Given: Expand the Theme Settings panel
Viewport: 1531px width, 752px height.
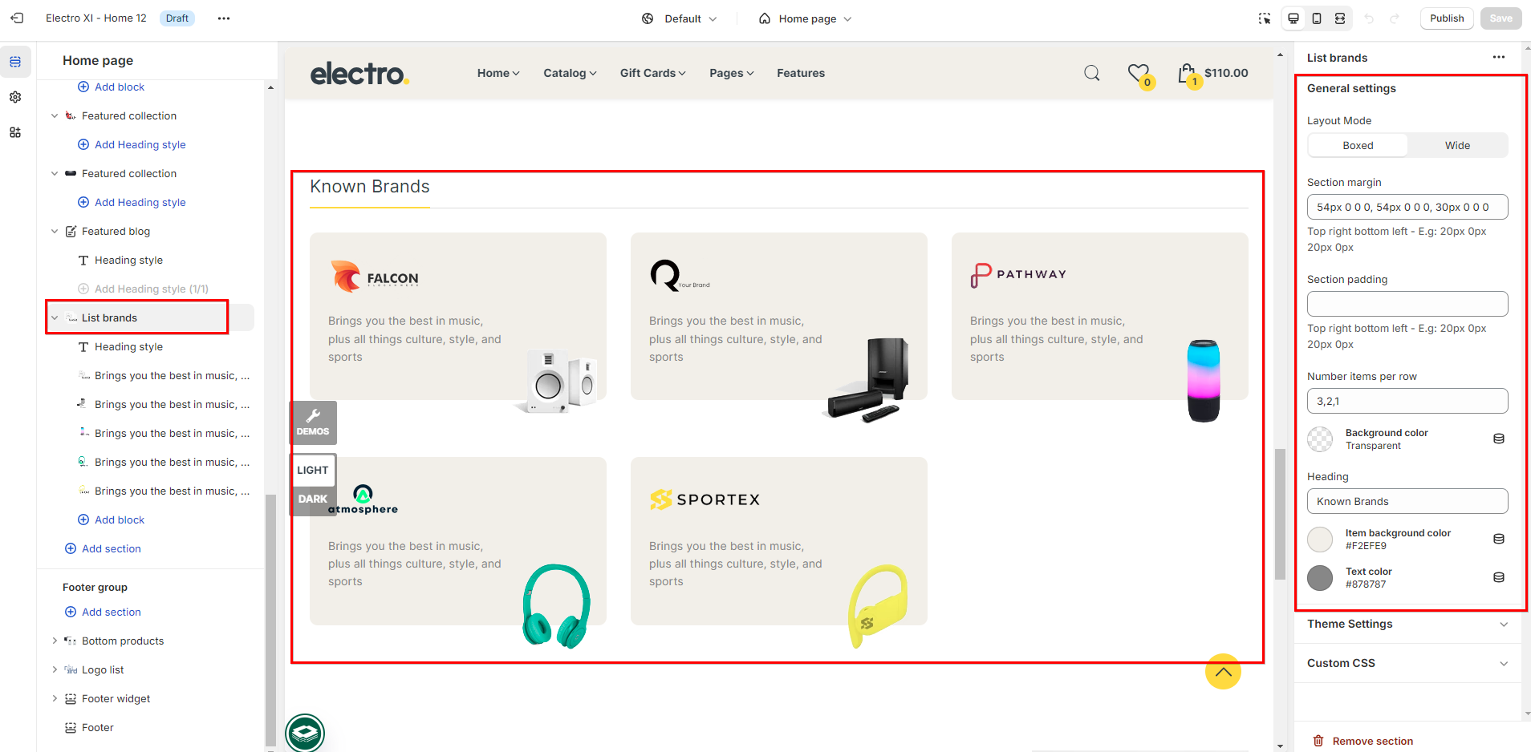Looking at the screenshot, I should (x=1407, y=624).
